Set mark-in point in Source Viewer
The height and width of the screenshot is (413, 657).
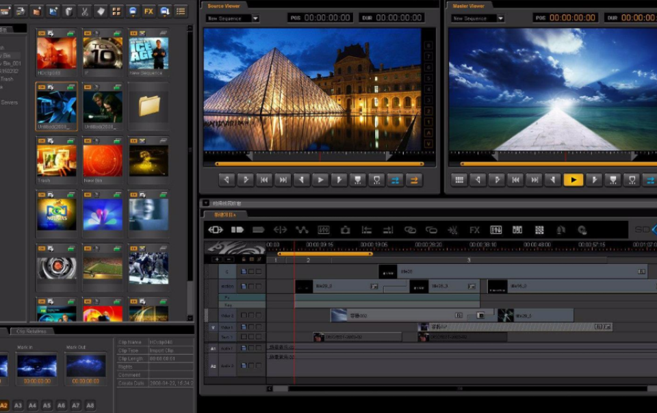[227, 180]
